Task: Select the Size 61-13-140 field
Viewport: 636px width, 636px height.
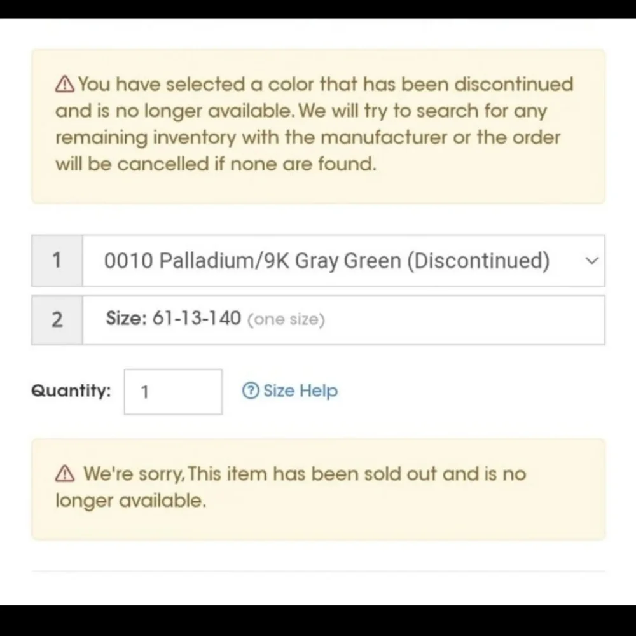Action: point(343,320)
